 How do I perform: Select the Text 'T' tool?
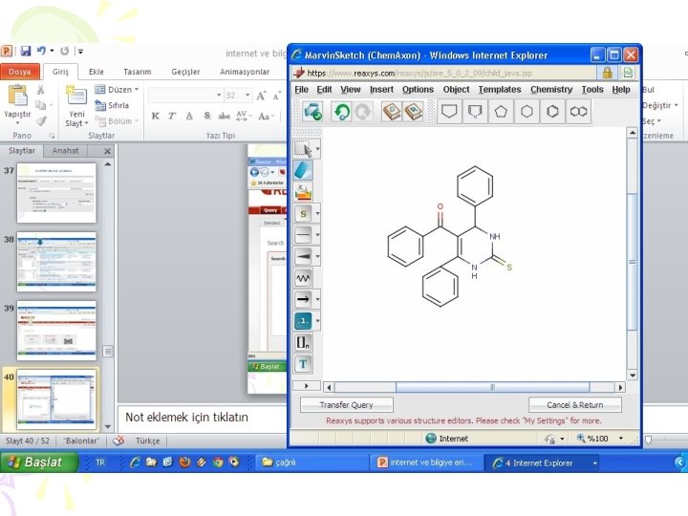pyautogui.click(x=303, y=364)
